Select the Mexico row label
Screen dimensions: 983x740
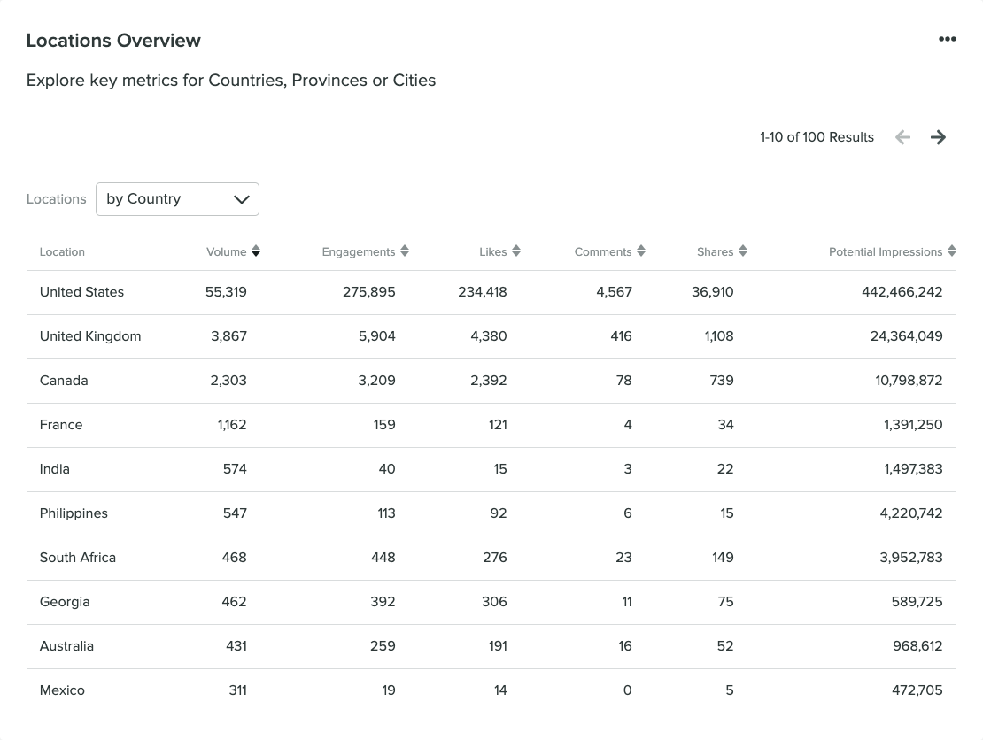(x=62, y=690)
